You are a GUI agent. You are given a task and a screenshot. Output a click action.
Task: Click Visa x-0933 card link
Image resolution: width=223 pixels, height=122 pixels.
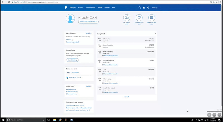tap(75, 72)
